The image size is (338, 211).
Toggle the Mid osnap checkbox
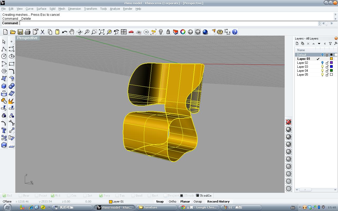pos(53,195)
